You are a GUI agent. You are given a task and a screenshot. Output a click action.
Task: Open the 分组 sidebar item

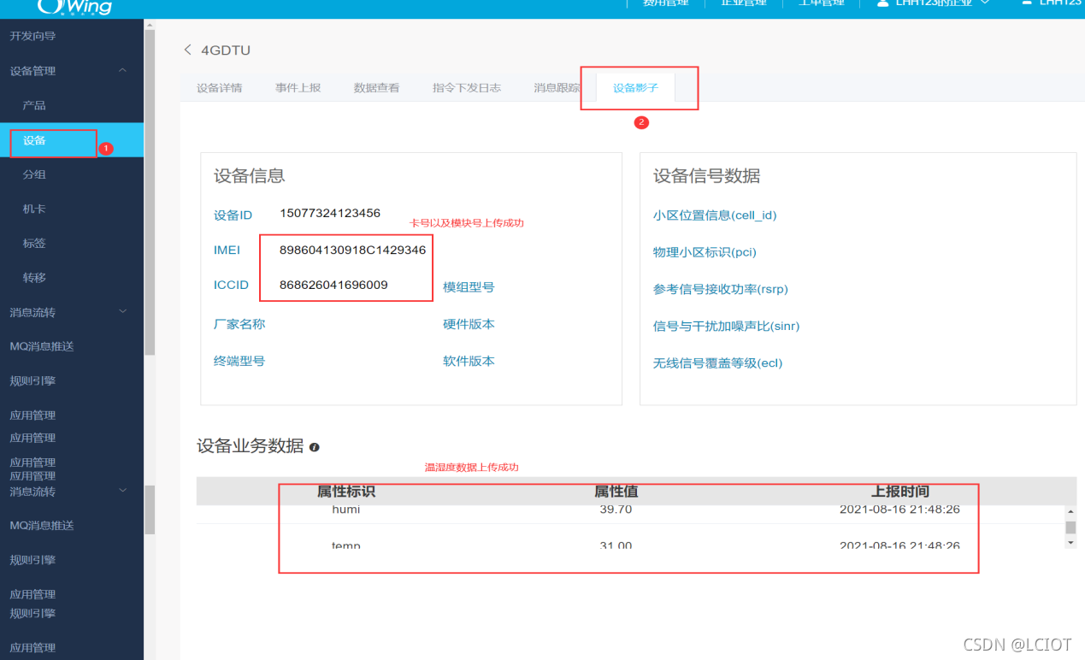coord(34,174)
